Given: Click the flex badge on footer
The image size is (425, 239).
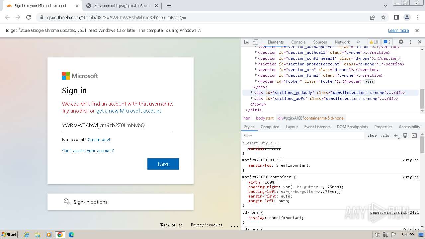Looking at the screenshot, I should 369,82.
